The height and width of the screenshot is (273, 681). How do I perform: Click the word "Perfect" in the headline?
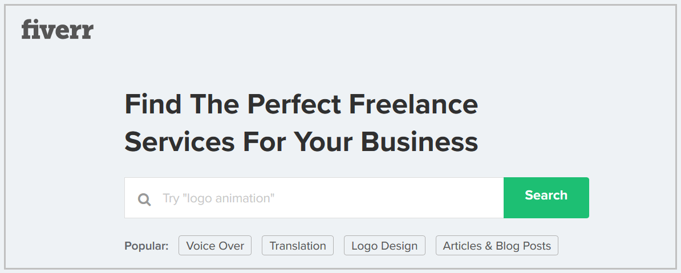[294, 105]
